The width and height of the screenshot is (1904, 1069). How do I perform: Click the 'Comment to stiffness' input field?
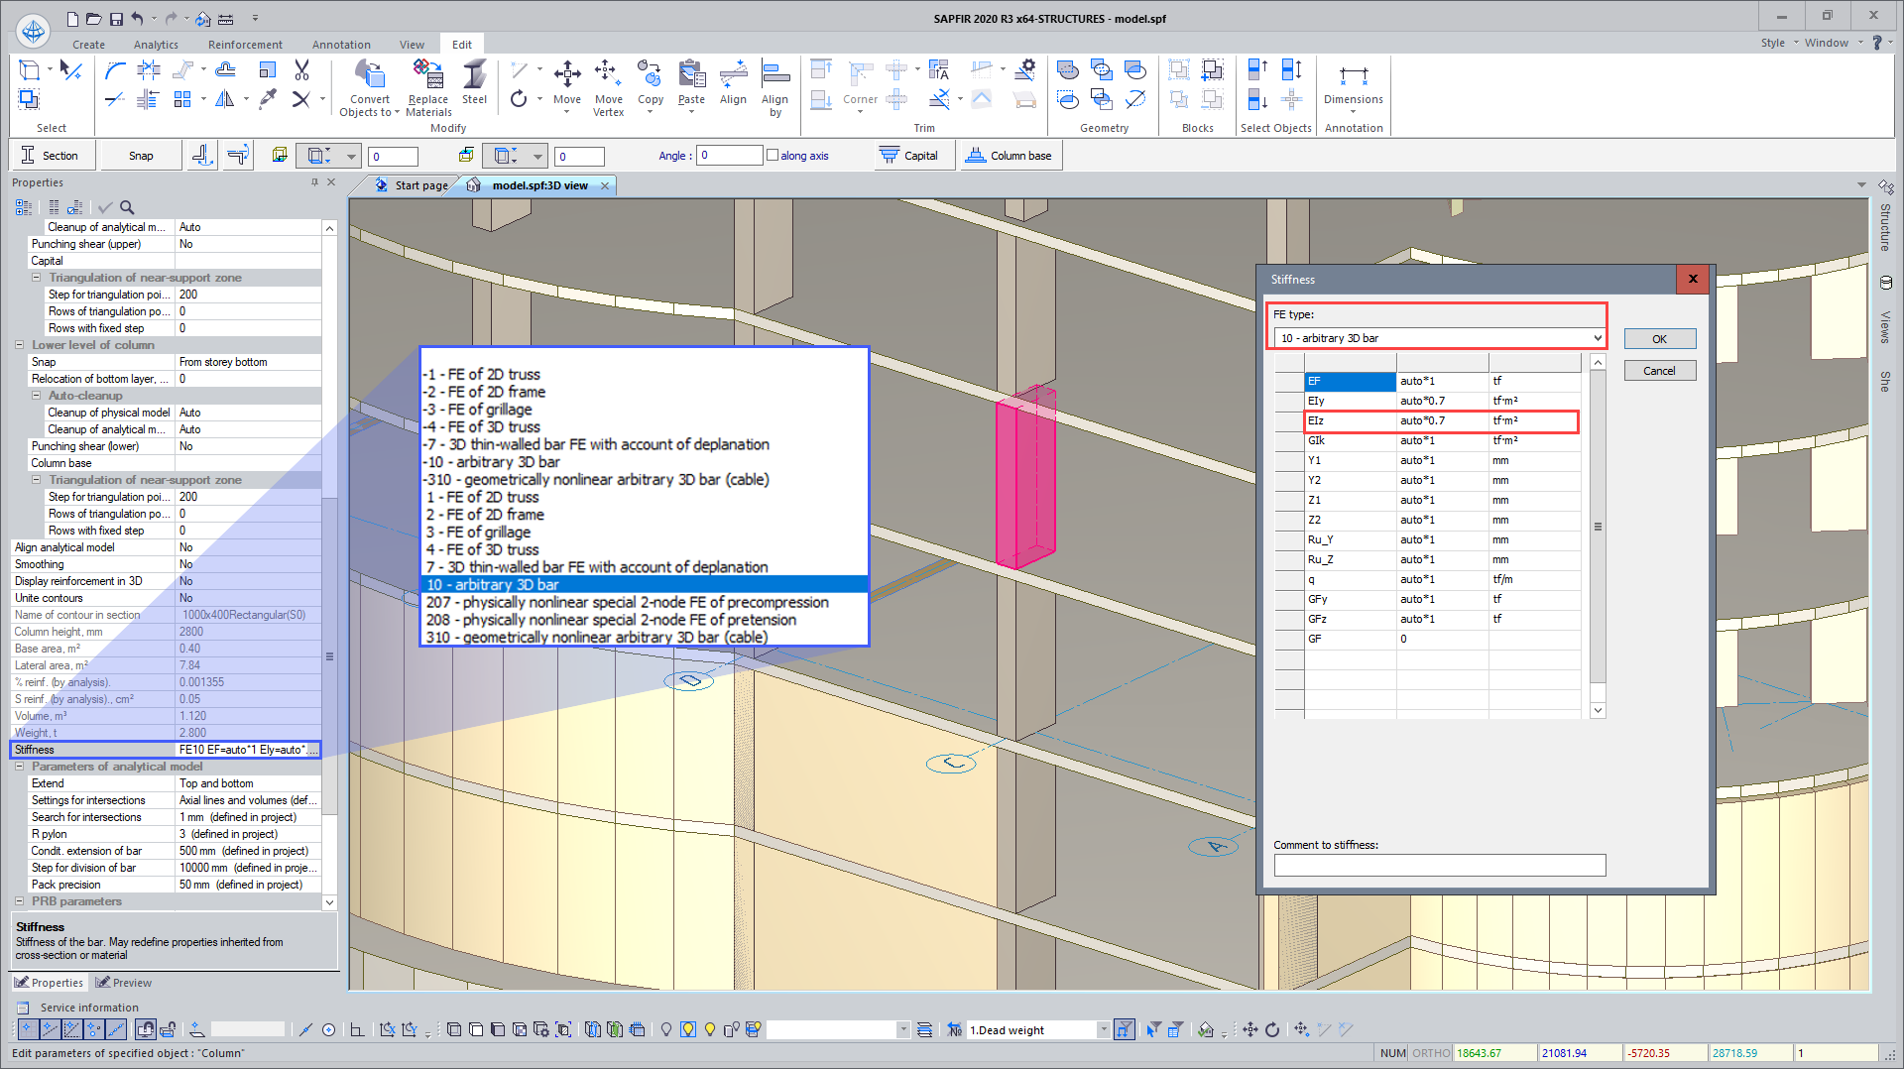coord(1439,866)
